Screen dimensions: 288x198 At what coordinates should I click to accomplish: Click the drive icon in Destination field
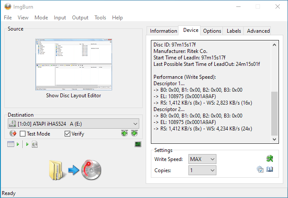13,124
